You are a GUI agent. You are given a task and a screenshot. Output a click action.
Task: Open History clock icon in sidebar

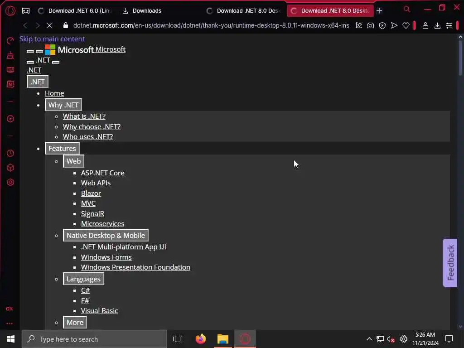(x=10, y=153)
